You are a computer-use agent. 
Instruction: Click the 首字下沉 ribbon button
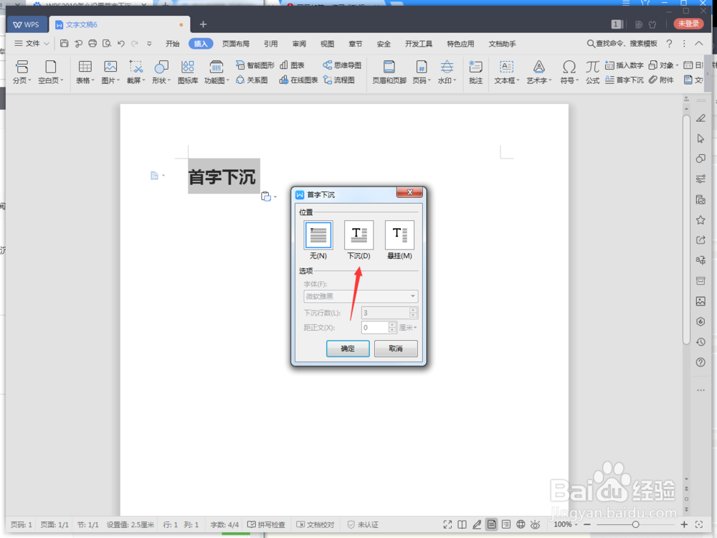pos(625,80)
